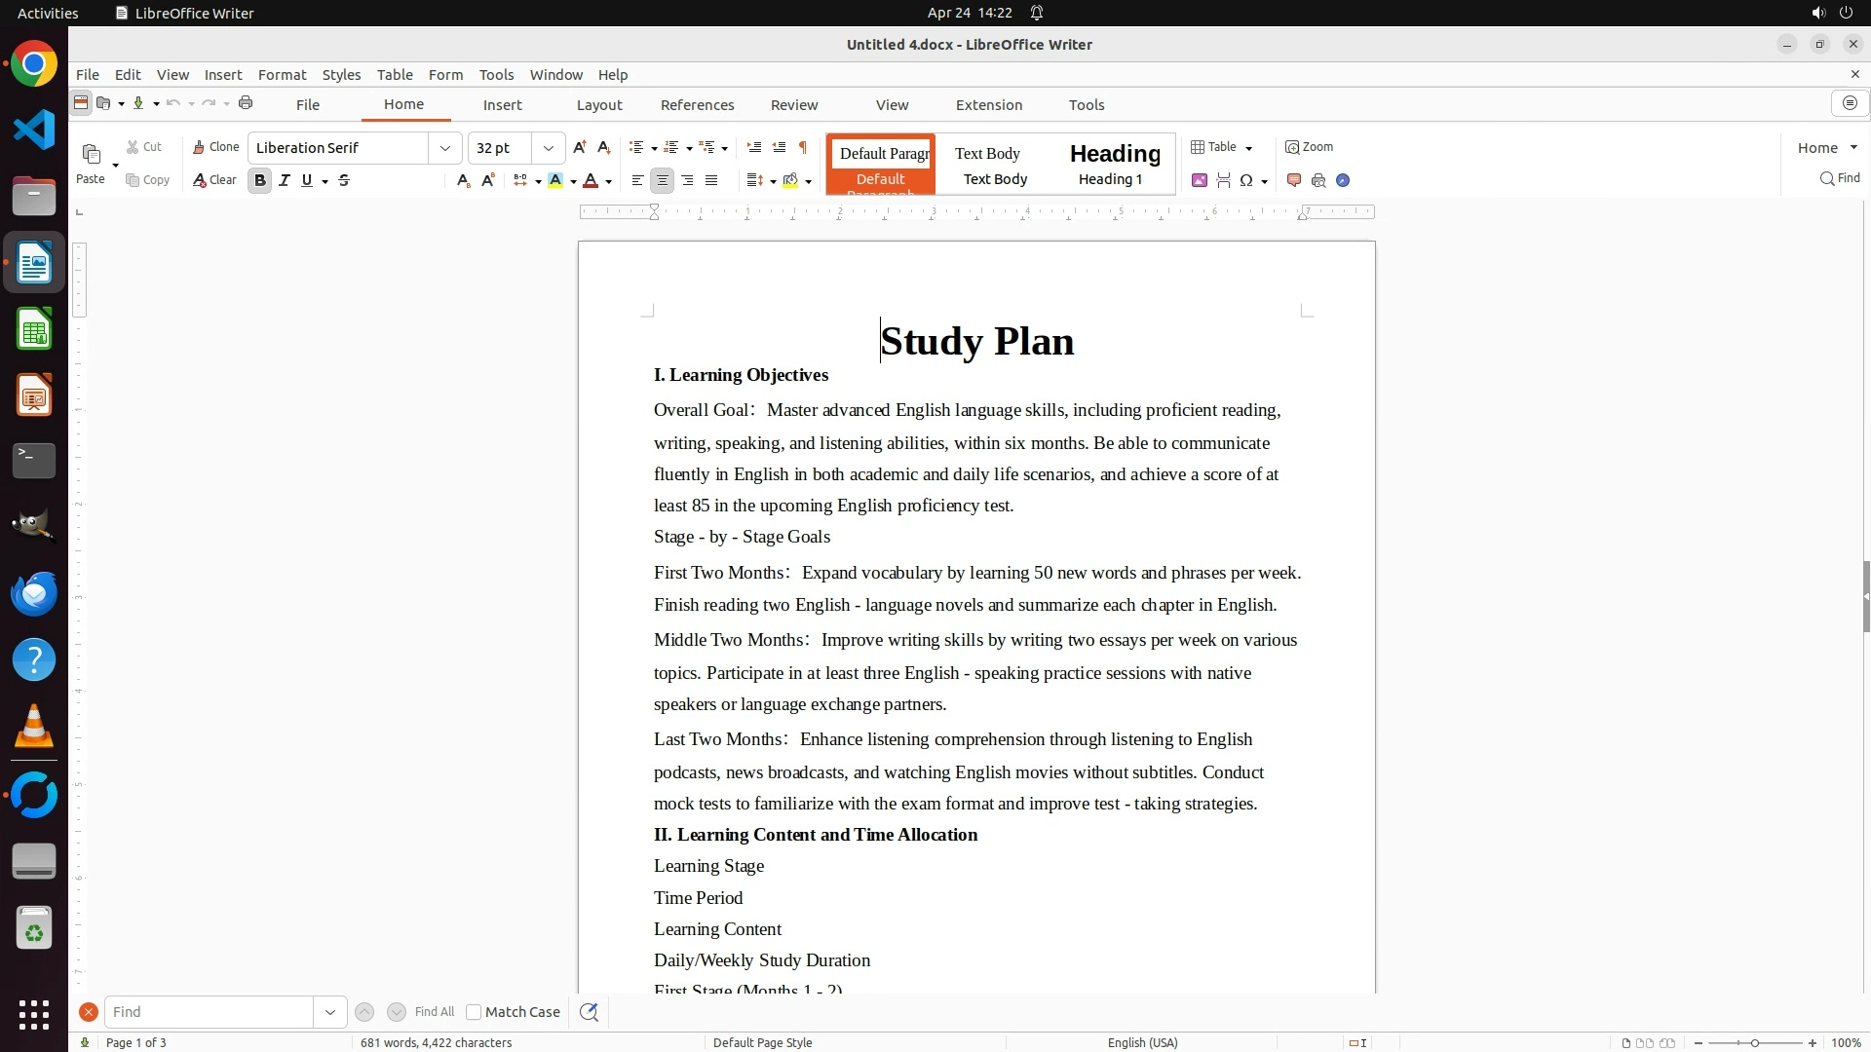Click the Strikethrough icon
Viewport: 1871px width, 1052px height.
pyautogui.click(x=344, y=180)
